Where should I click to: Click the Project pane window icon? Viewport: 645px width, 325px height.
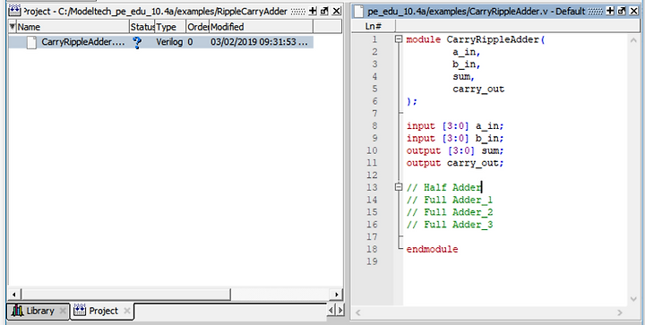click(14, 11)
